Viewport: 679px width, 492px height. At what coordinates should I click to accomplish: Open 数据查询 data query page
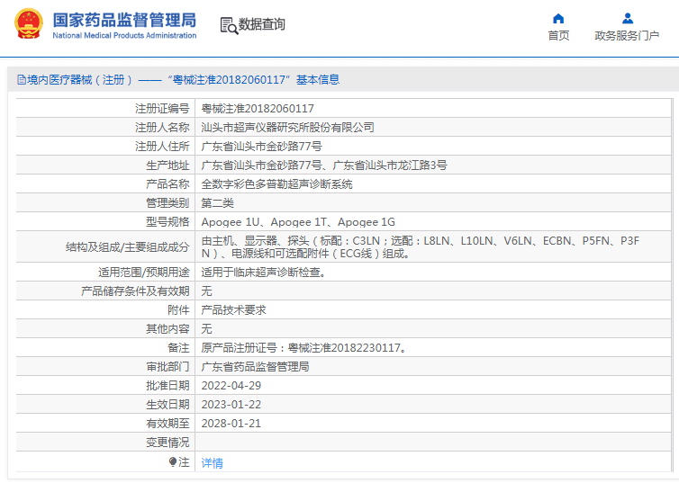click(x=262, y=24)
